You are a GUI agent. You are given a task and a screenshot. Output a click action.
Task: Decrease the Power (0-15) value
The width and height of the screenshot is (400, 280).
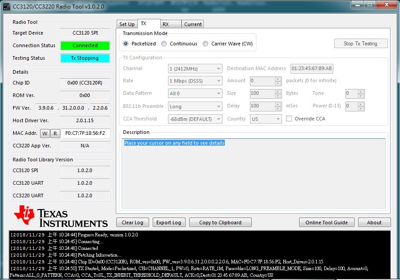point(361,109)
